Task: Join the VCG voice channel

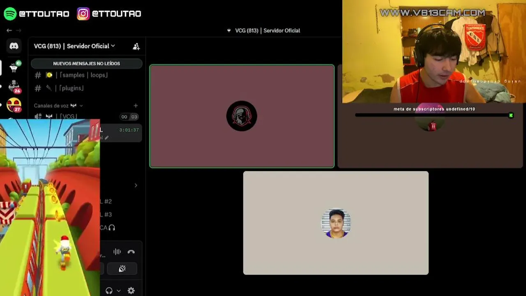Action: (87, 117)
